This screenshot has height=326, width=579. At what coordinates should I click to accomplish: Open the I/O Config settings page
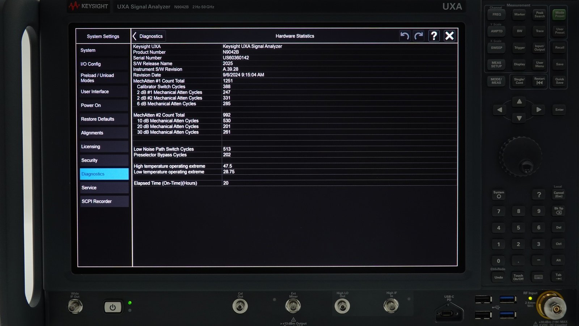point(104,64)
